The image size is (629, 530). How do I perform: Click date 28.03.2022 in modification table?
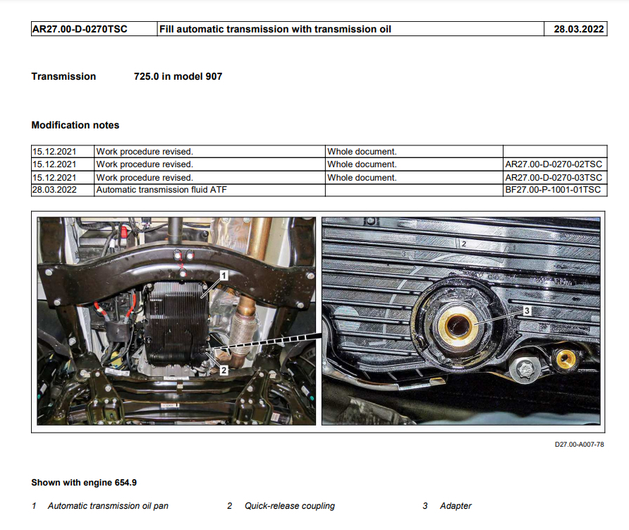[x=54, y=190]
